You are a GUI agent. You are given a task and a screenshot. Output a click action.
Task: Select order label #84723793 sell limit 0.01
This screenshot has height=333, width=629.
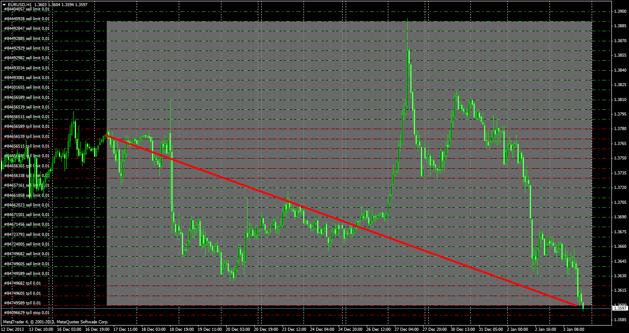coord(27,235)
